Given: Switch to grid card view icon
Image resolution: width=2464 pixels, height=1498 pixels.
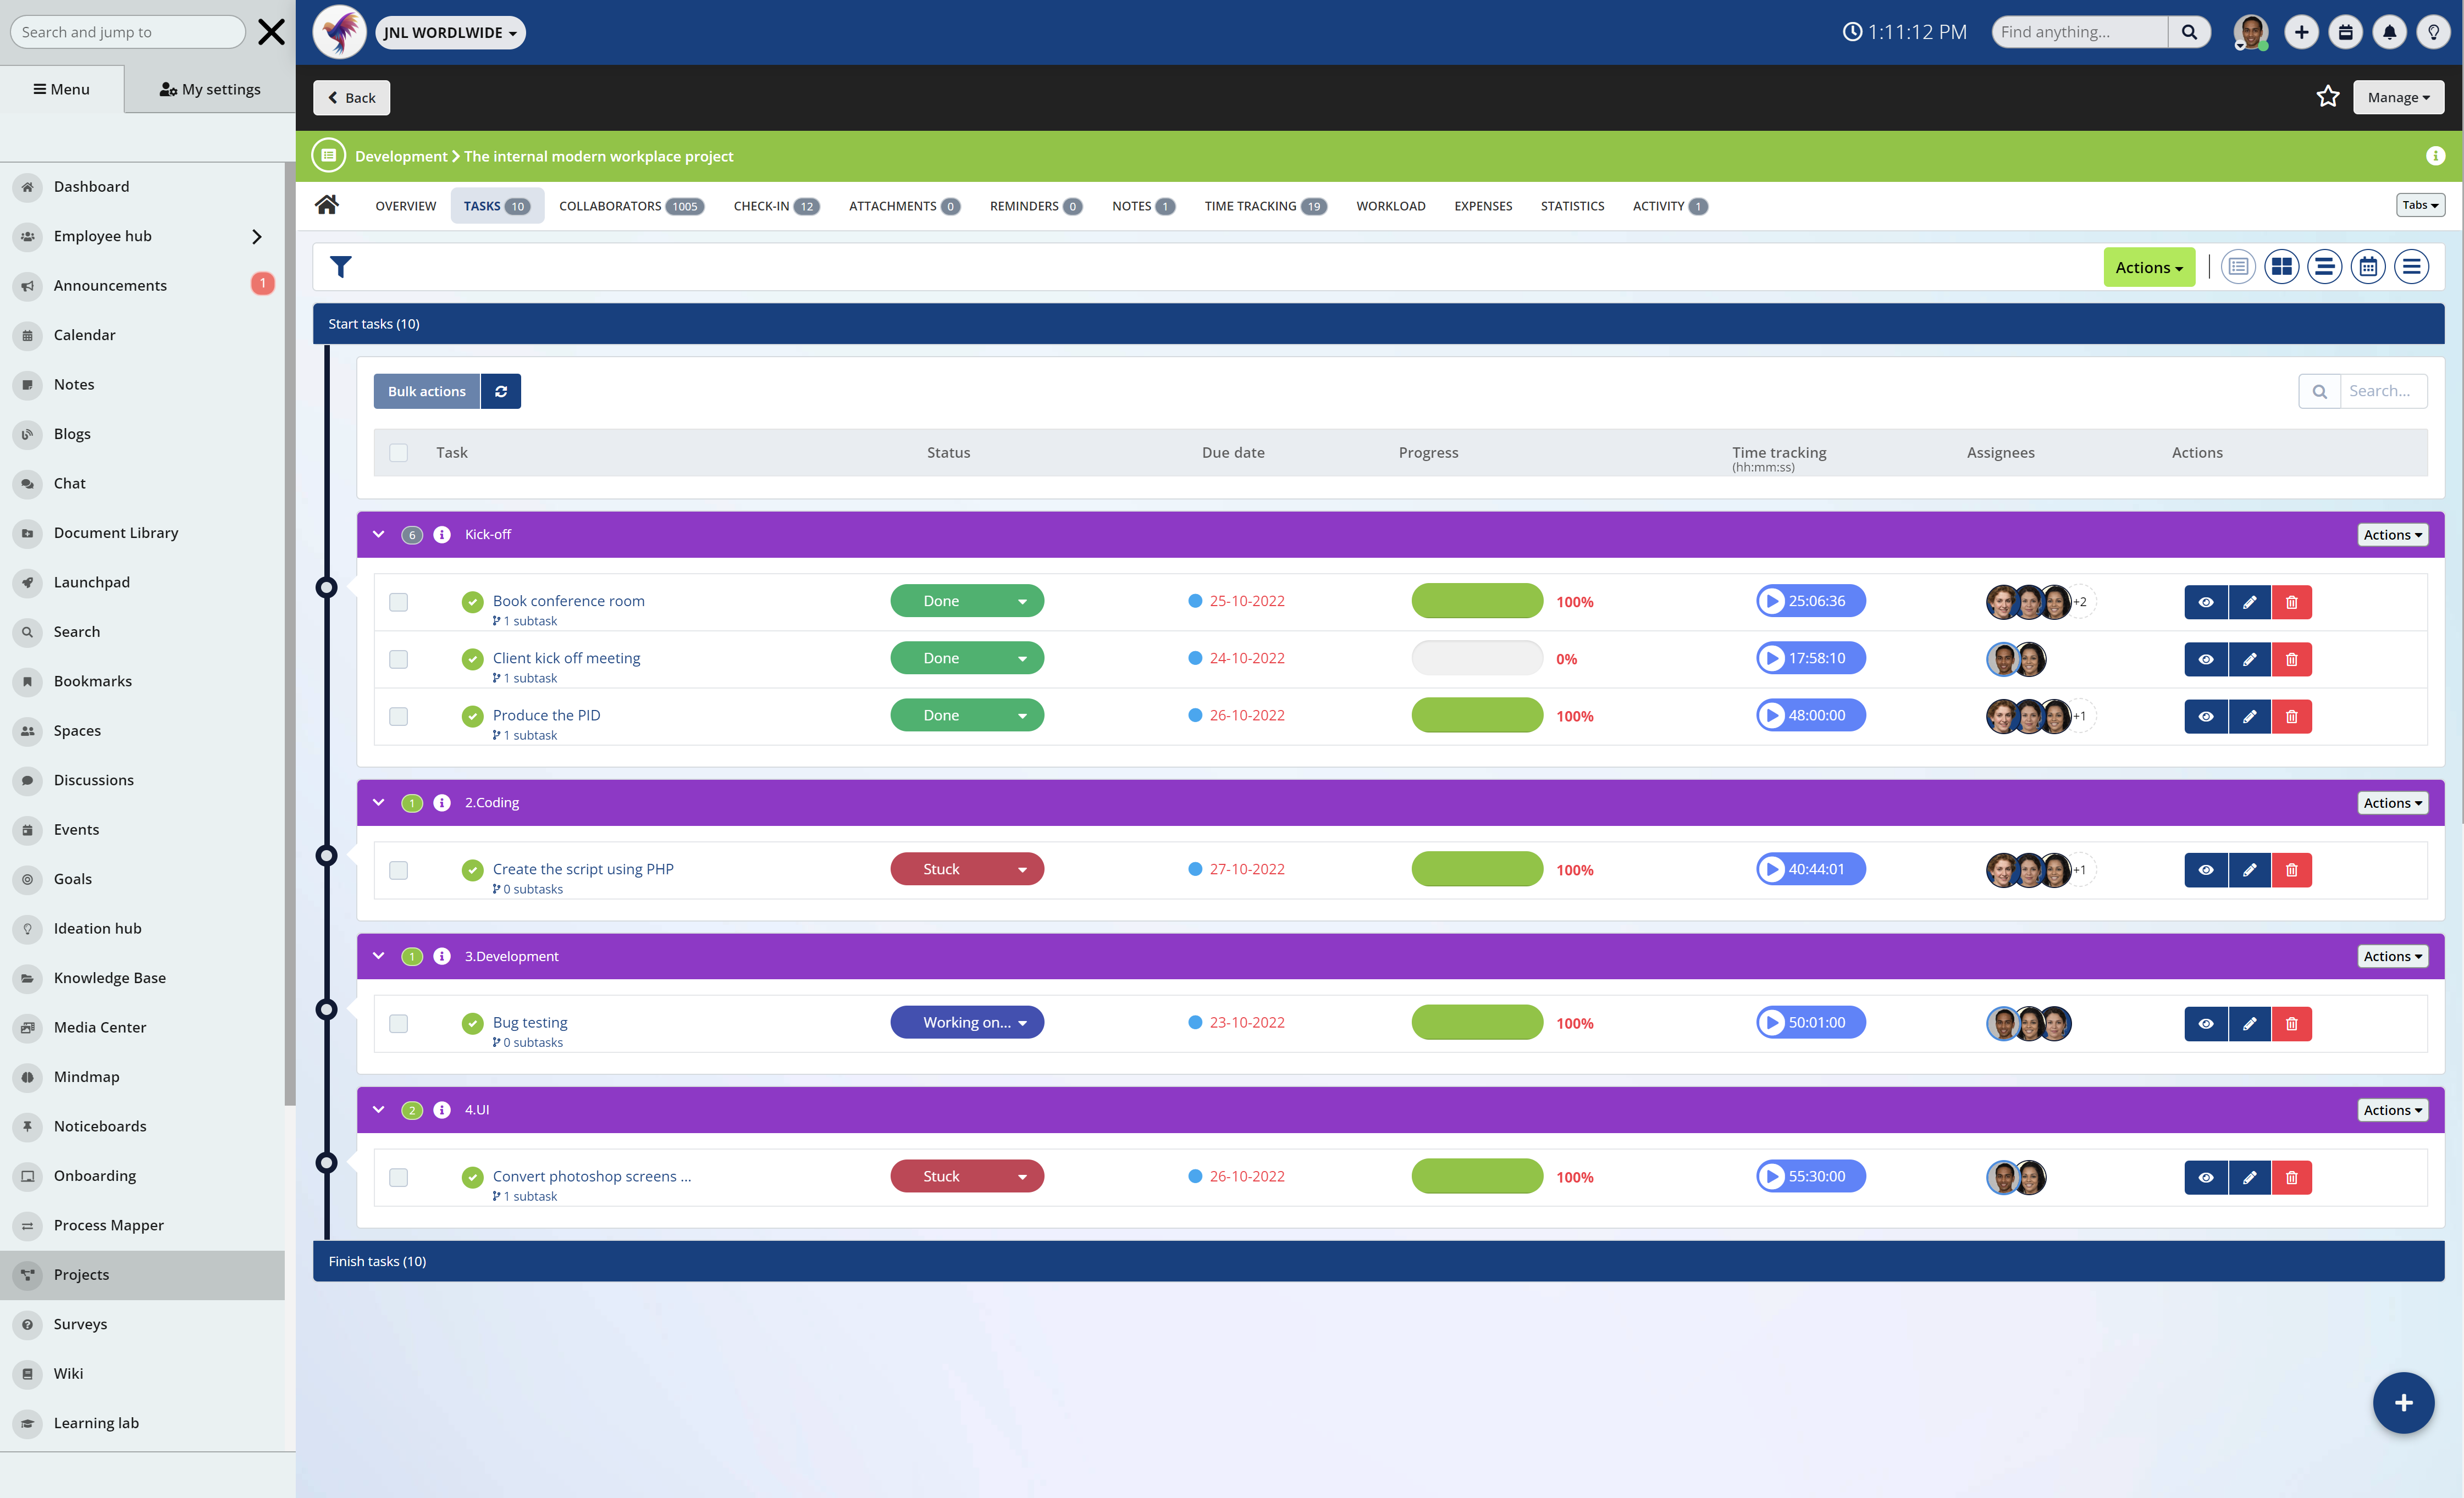Looking at the screenshot, I should click(x=2281, y=267).
